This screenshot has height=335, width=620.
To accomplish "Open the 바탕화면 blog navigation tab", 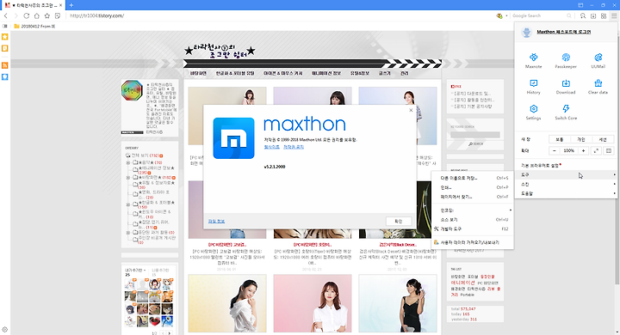I will pyautogui.click(x=198, y=73).
